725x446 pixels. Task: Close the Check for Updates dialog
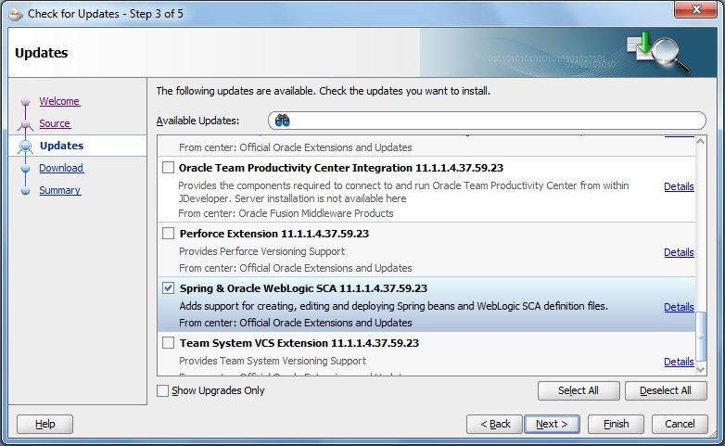(696, 9)
